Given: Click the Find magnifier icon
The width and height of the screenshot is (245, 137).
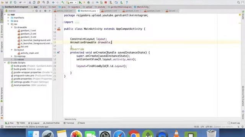Looking at the screenshot, I should pos(44,3).
